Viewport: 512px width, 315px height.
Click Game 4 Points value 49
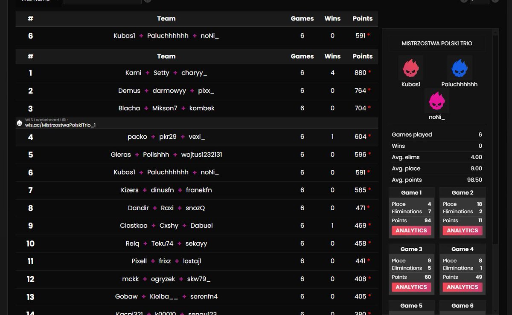pos(479,277)
